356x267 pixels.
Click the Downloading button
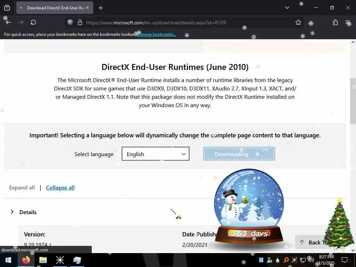[x=239, y=154]
